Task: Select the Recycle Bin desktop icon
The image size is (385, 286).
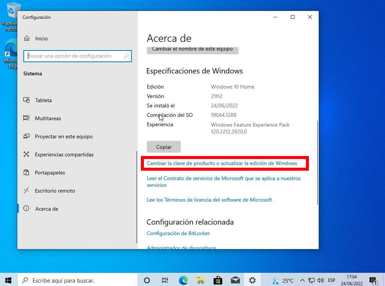Action: pyautogui.click(x=10, y=17)
